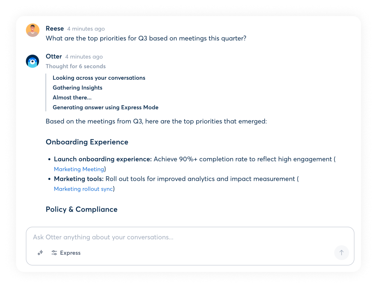Click the sparkle icon in the input box
Screen dimensions: 377x288
tap(40, 253)
